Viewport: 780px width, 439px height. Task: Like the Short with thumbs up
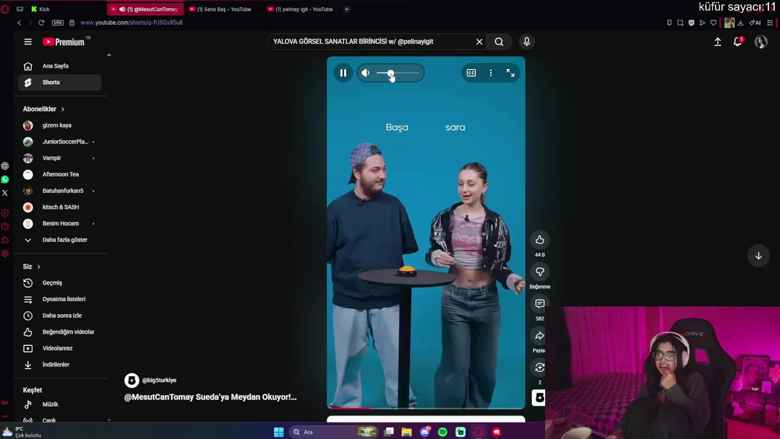coord(540,240)
